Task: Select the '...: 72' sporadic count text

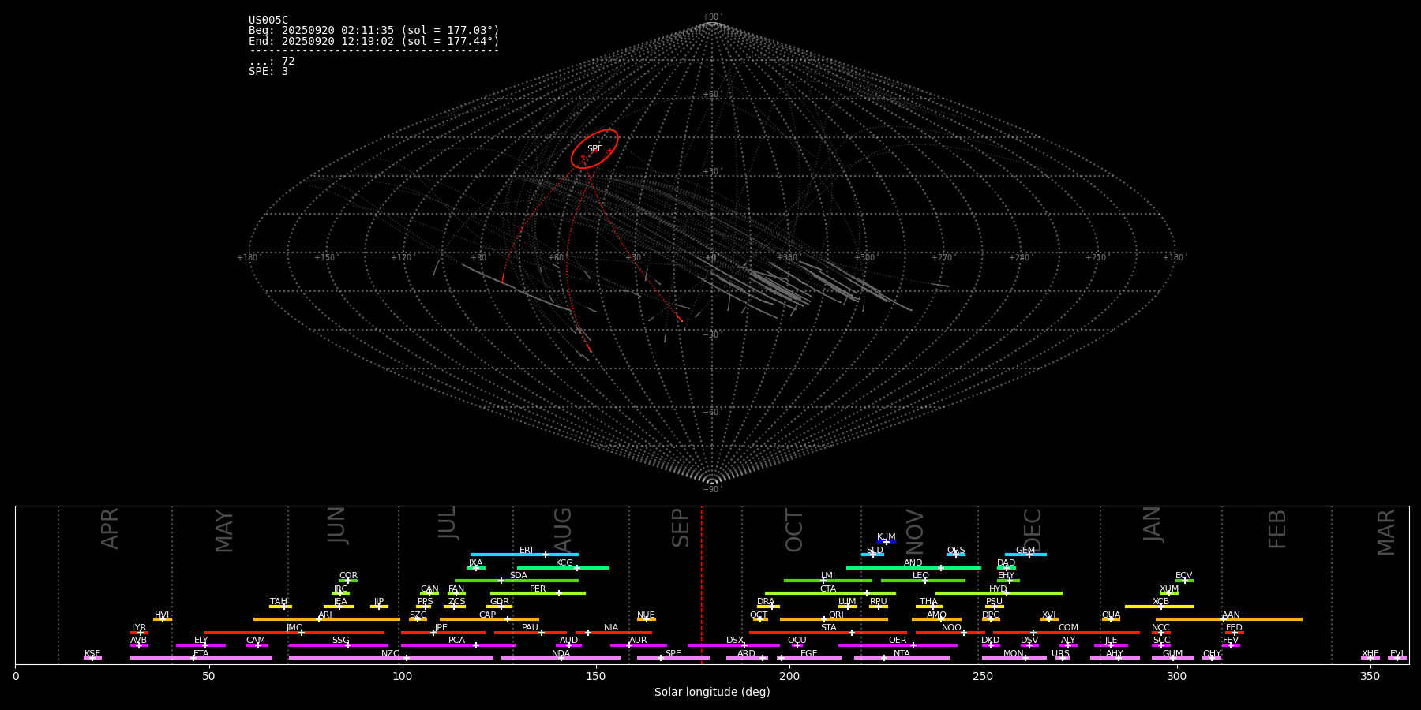Action: [x=272, y=61]
